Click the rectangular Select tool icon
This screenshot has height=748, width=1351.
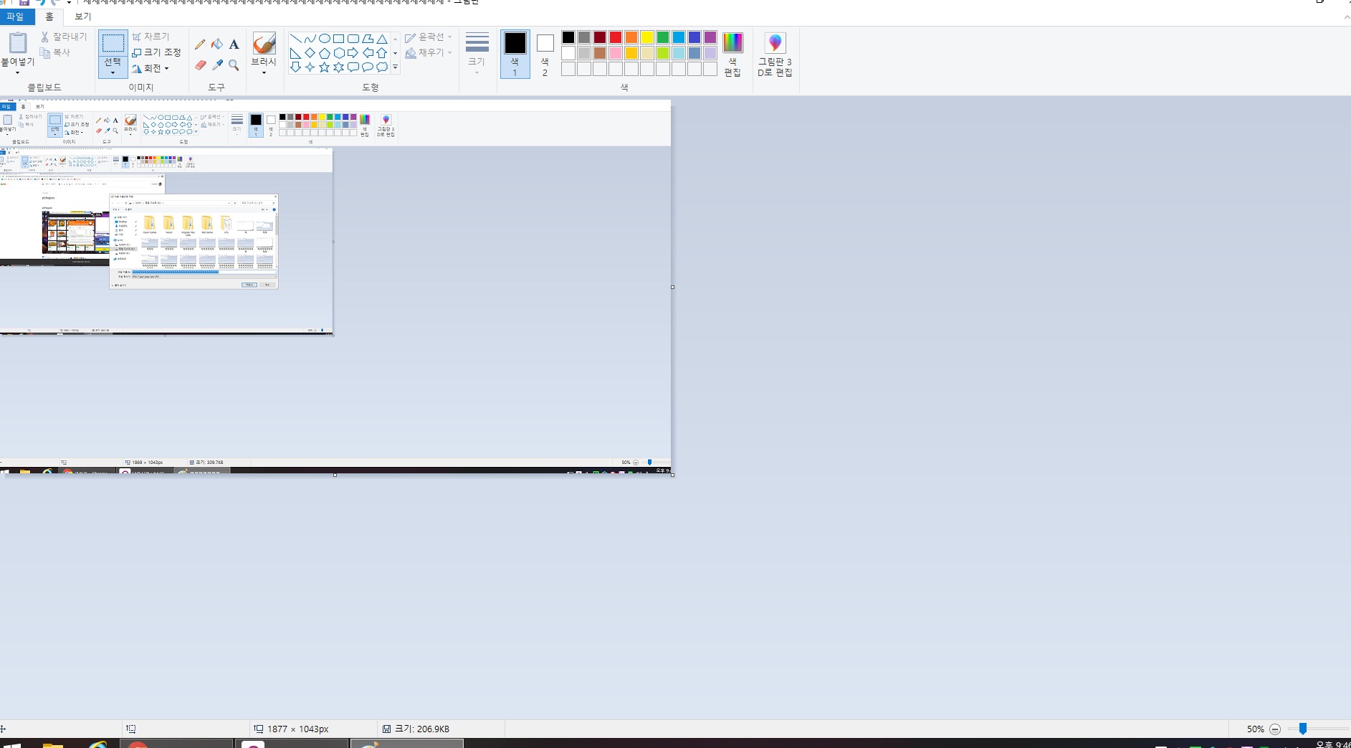pos(113,43)
